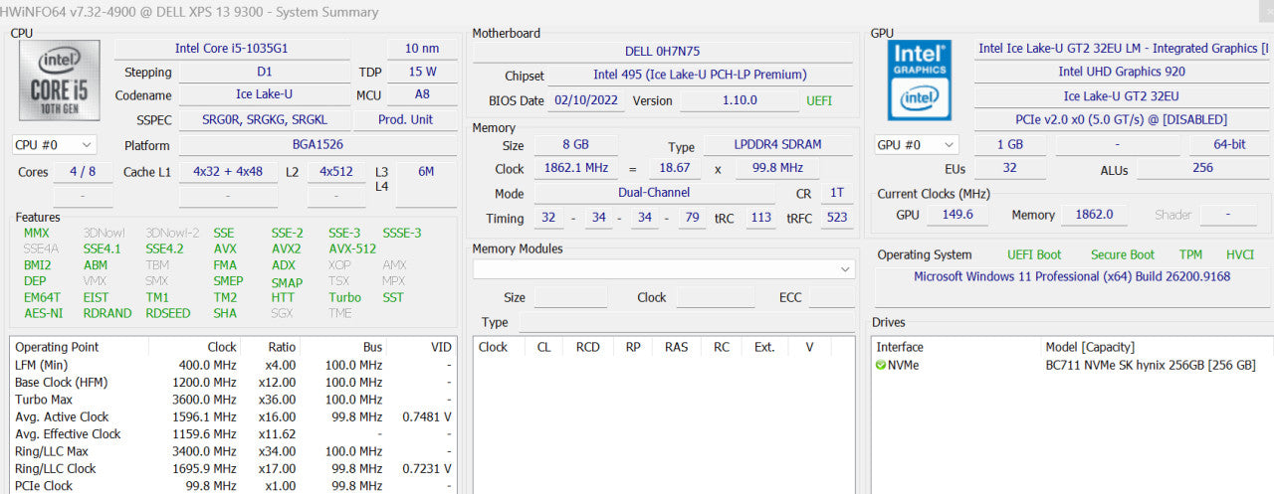Click the Turbo feature label
Screen dimensions: 1274x494
click(x=344, y=297)
